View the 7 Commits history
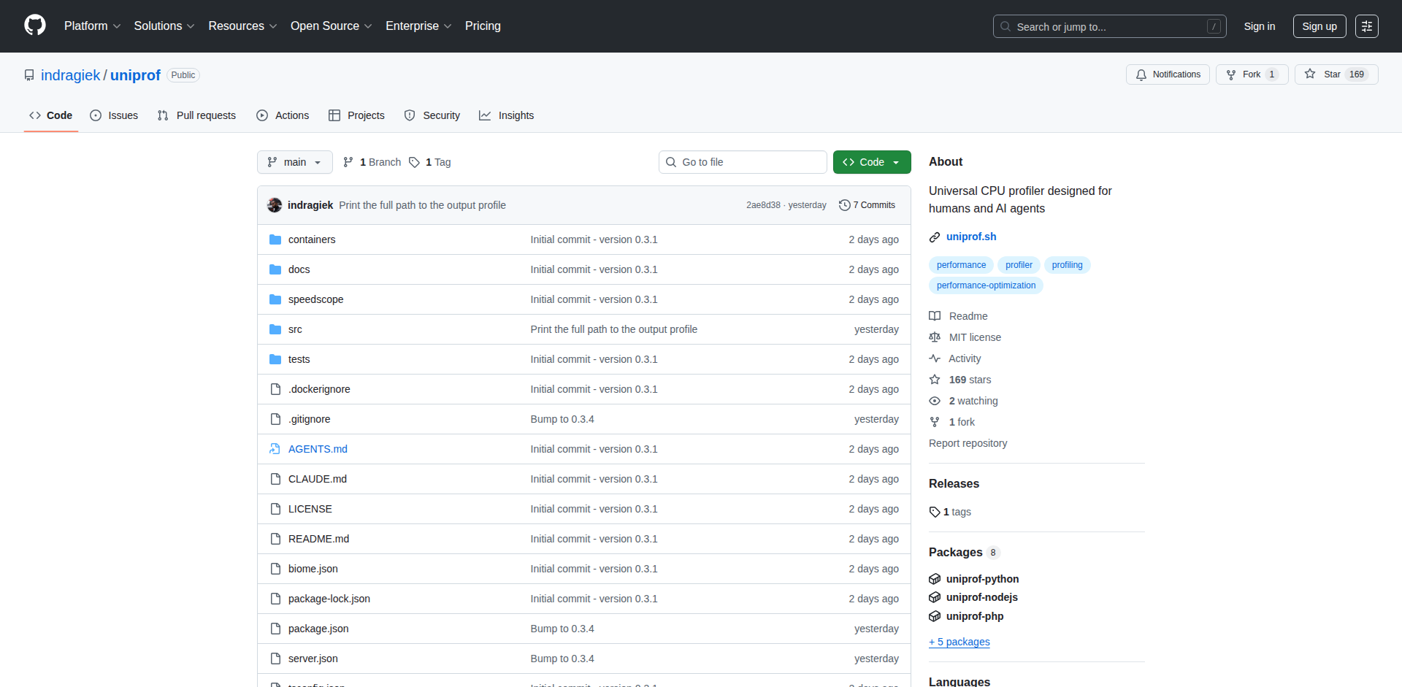 click(867, 205)
